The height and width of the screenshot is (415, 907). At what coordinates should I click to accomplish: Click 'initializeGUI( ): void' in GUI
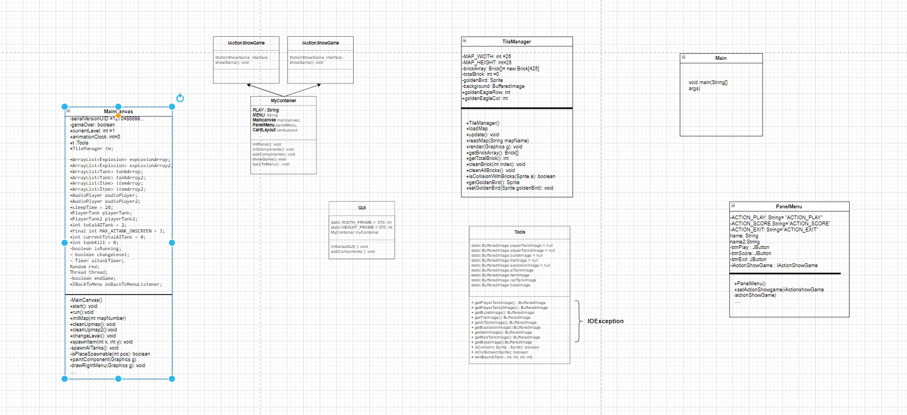349,247
